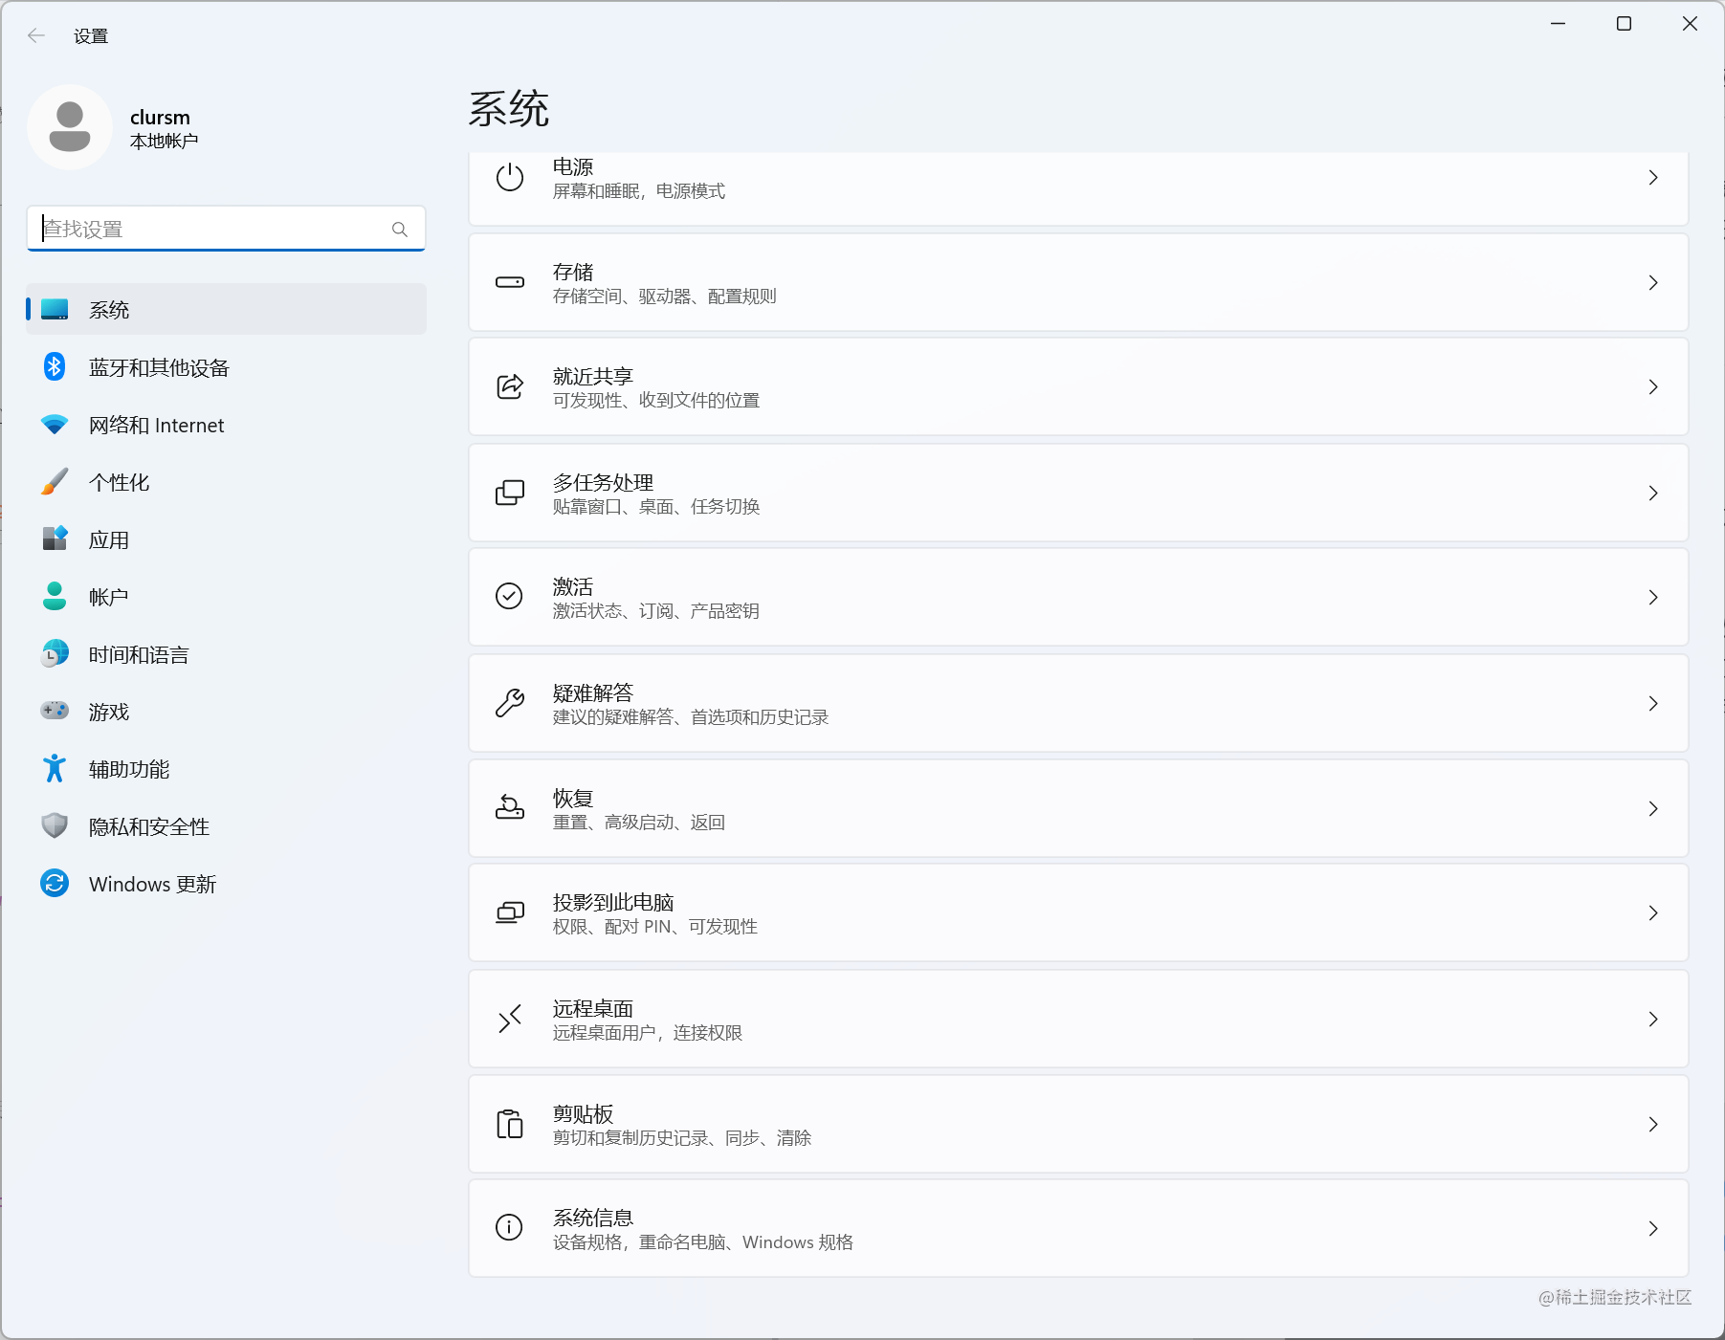Click 激活状态、订阅、产品密钥 description
The width and height of the screenshot is (1725, 1340).
point(656,611)
